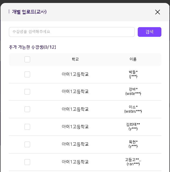
Task: Click the name 김최테** (y***)
Action: point(133,127)
